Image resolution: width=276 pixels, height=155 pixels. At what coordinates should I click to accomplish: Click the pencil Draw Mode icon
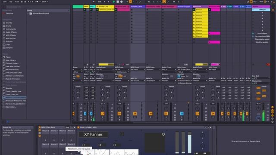tap(248, 2)
